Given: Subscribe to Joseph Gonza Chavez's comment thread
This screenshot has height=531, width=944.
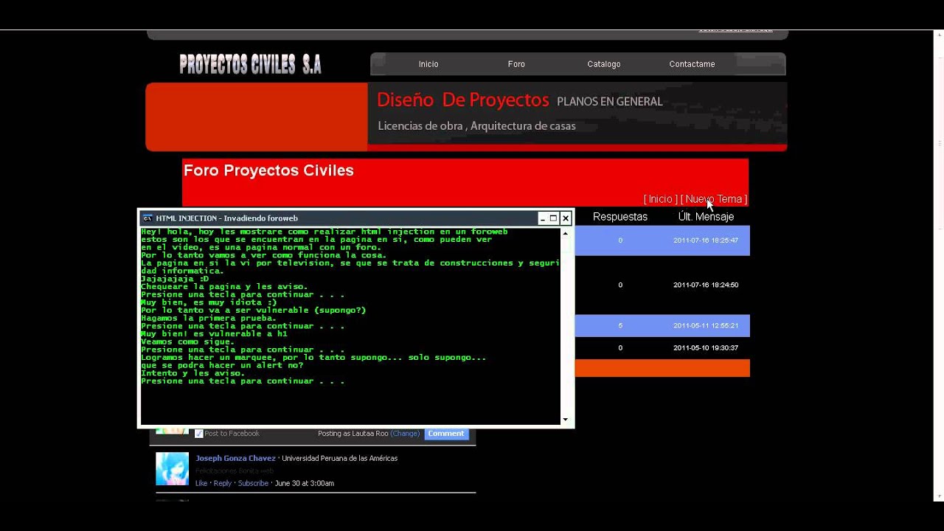Looking at the screenshot, I should click(x=253, y=483).
